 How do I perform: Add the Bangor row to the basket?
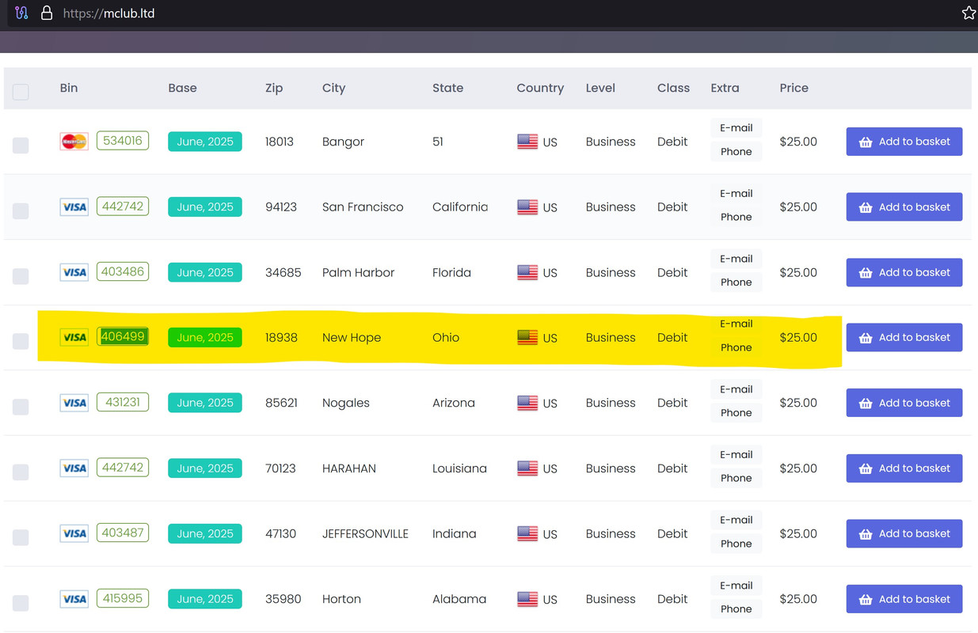904,142
